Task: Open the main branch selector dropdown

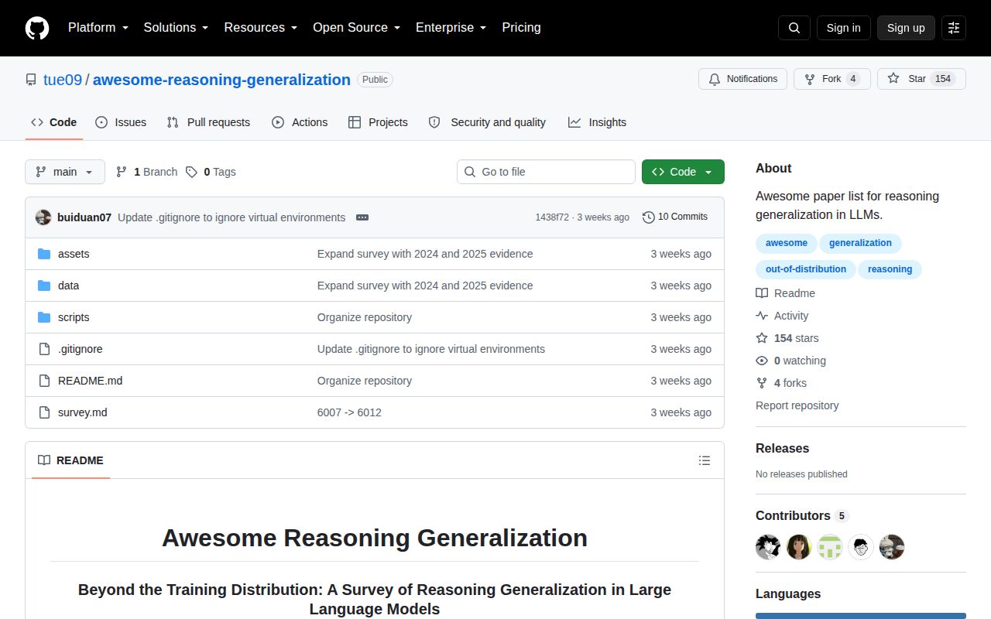Action: [65, 172]
